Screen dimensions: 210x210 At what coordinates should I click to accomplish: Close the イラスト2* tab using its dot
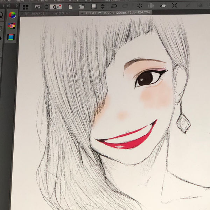(x=82, y=13)
